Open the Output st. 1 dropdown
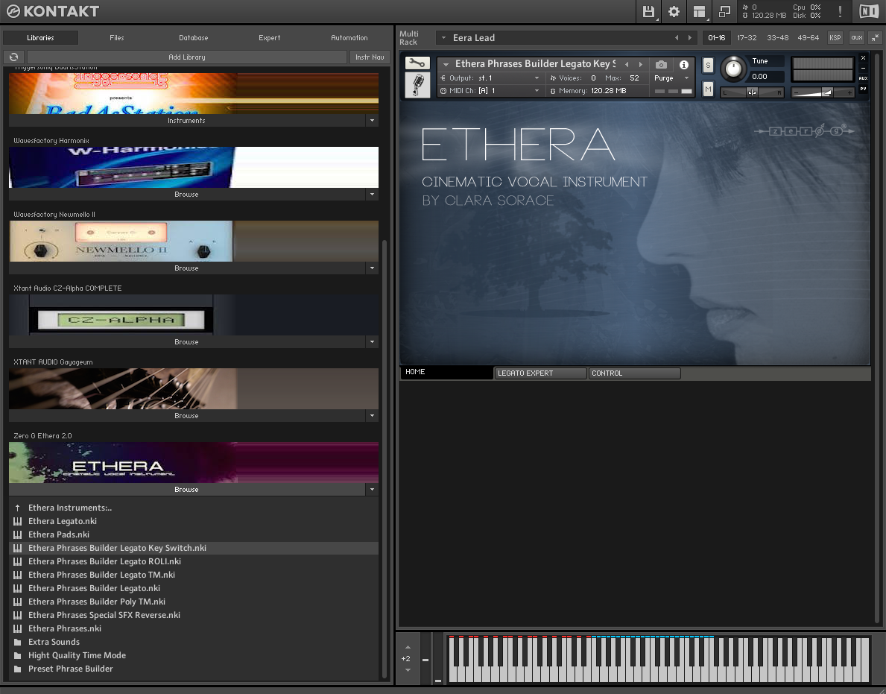 tap(490, 78)
